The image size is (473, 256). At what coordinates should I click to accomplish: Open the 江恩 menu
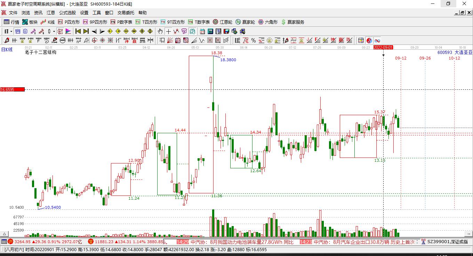coord(51,13)
